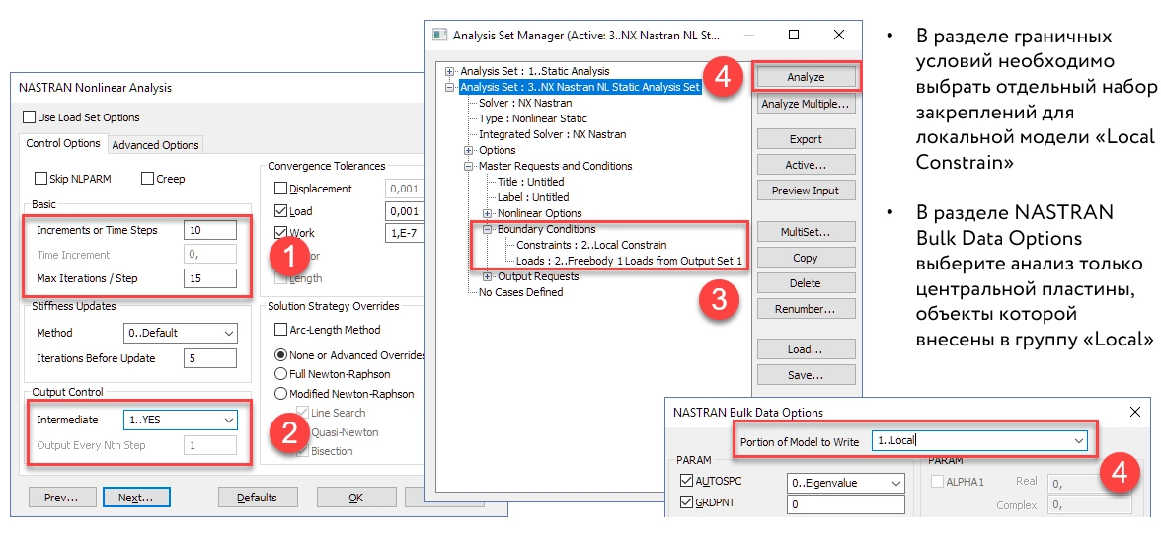Close the Analysis Set Manager window

tap(838, 35)
